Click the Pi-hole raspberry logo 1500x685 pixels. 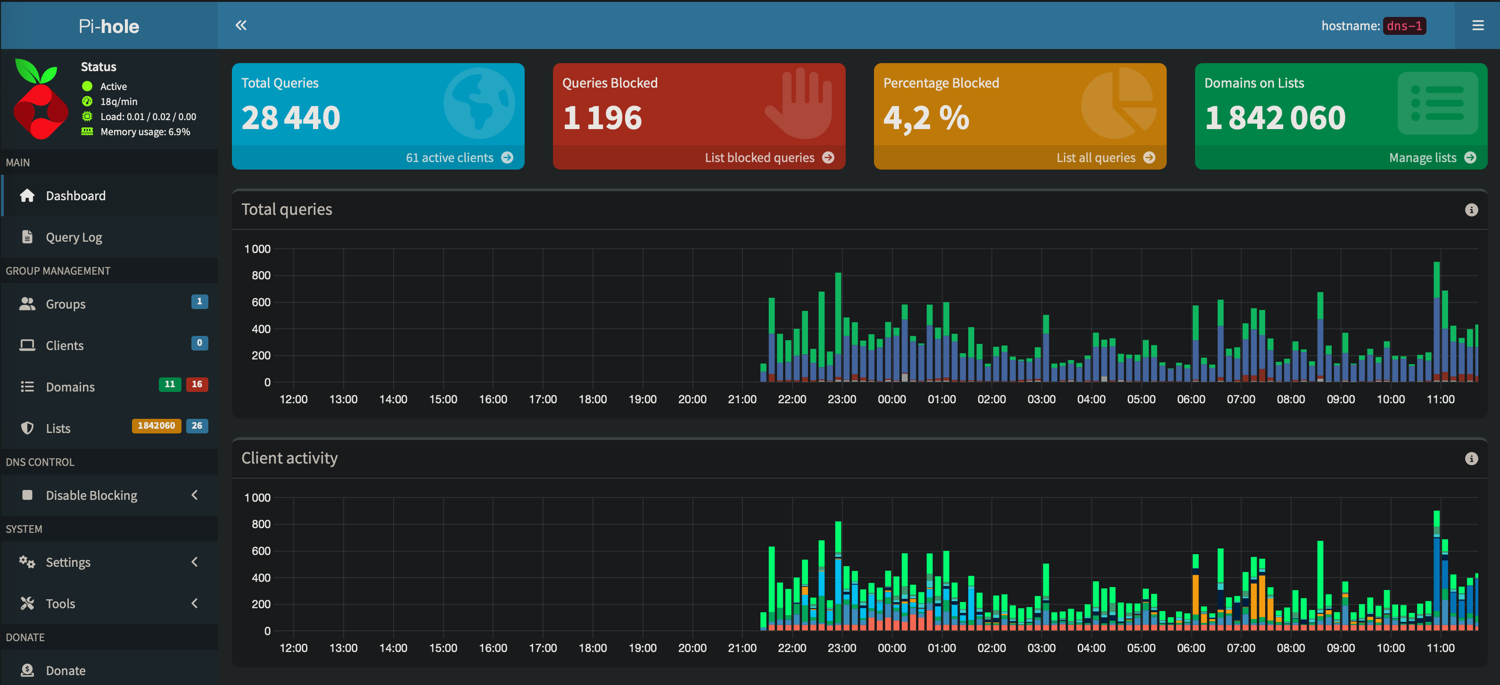tap(40, 100)
